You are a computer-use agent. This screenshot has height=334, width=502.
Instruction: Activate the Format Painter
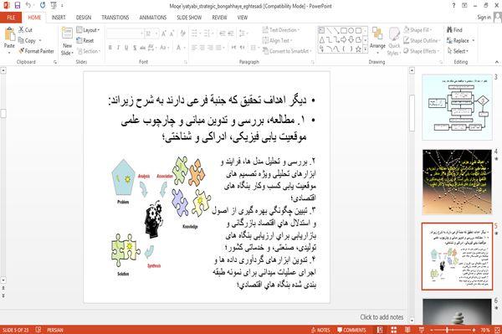(x=36, y=51)
